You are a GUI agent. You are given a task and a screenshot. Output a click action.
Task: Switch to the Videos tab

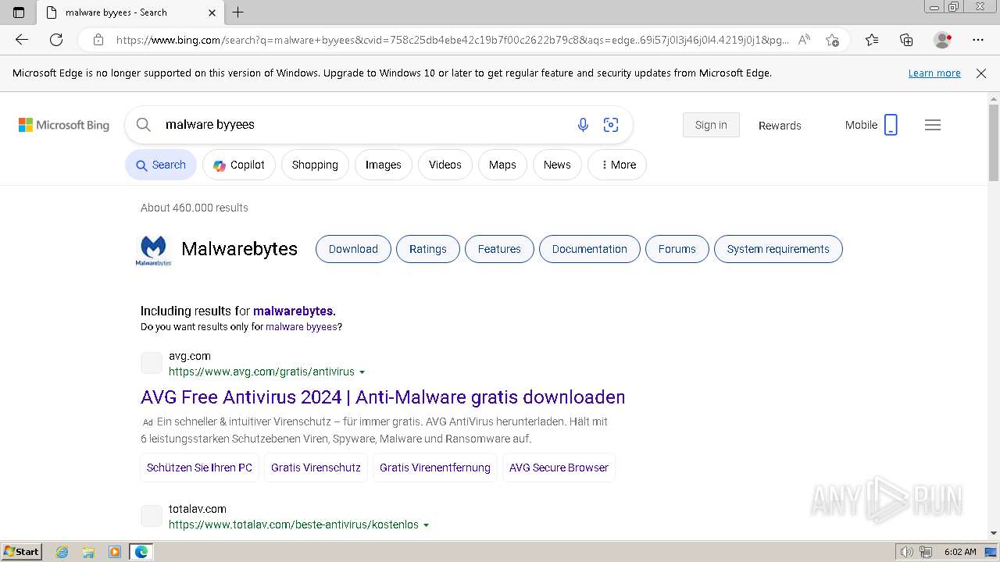[445, 165]
